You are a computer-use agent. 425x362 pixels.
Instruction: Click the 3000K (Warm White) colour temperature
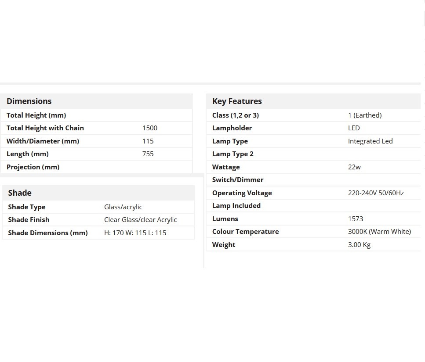click(379, 232)
